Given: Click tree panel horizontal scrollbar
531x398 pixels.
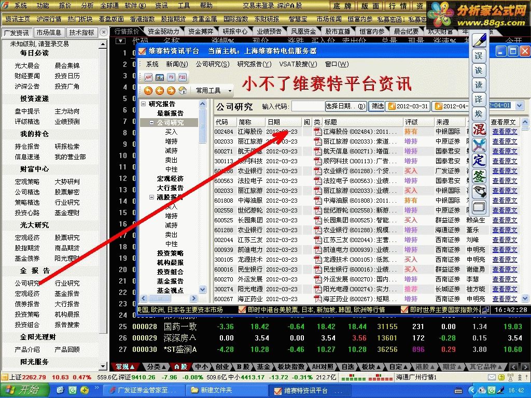Looking at the screenshot, I should [x=169, y=298].
